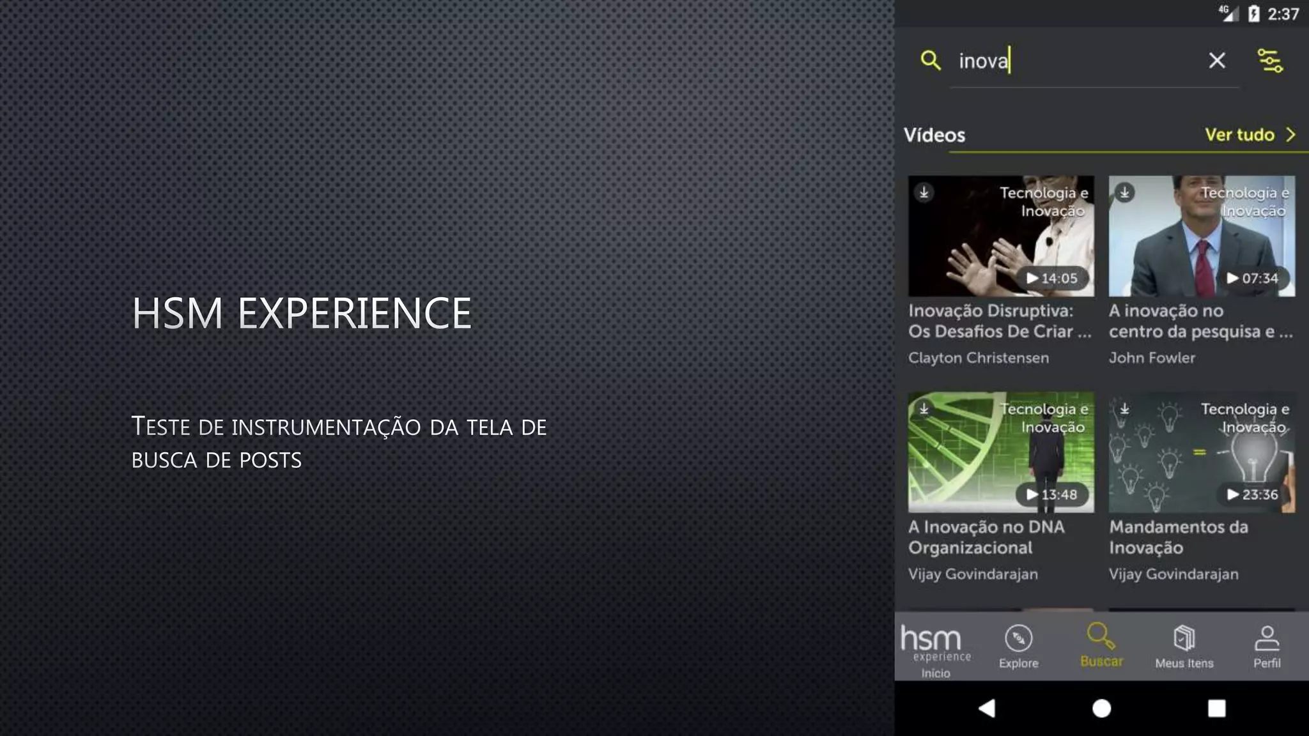The width and height of the screenshot is (1309, 736).
Task: Play the 07:34 video thumbnail
Action: click(x=1251, y=278)
